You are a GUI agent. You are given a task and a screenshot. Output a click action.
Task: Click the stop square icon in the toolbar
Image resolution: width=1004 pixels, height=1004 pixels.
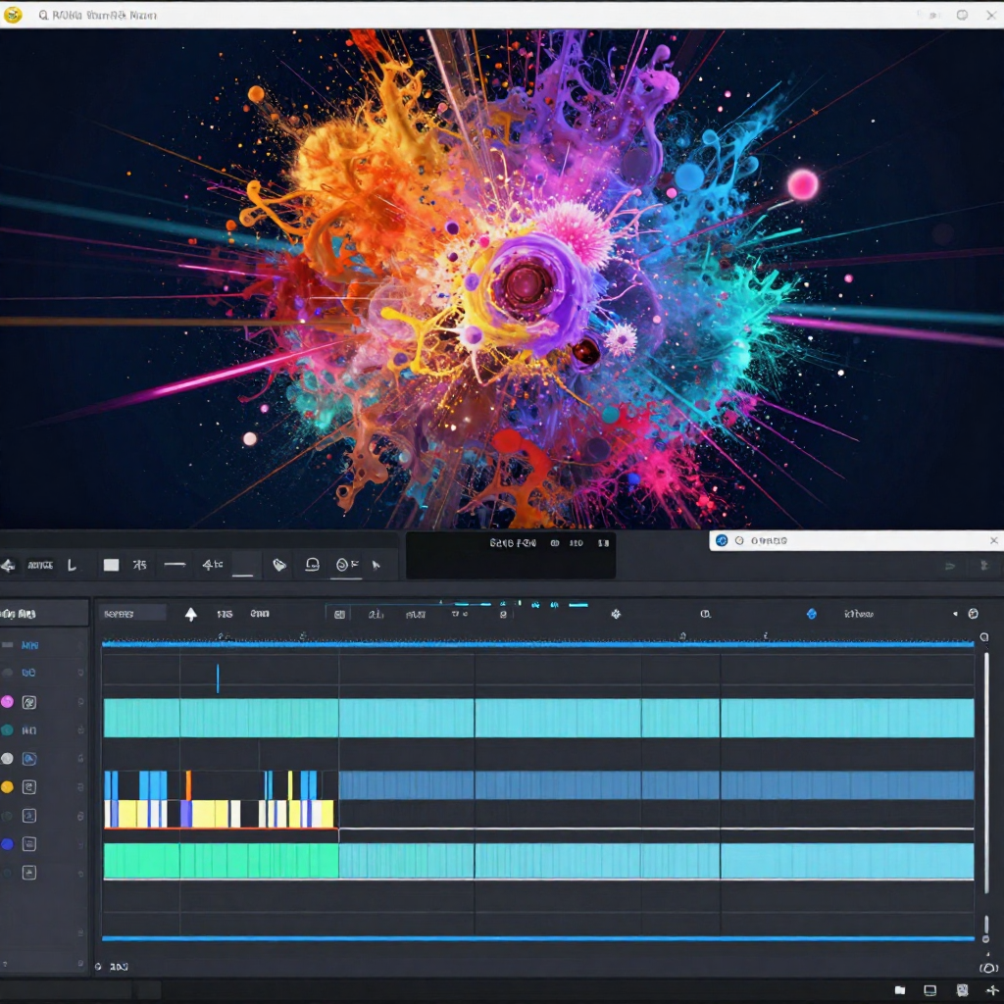pyautogui.click(x=111, y=565)
